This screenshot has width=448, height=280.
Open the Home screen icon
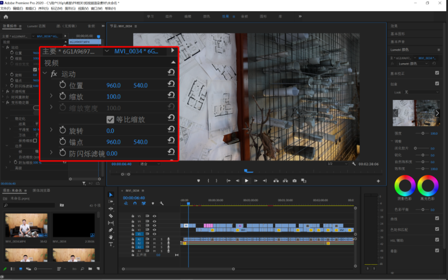pyautogui.click(x=6, y=17)
